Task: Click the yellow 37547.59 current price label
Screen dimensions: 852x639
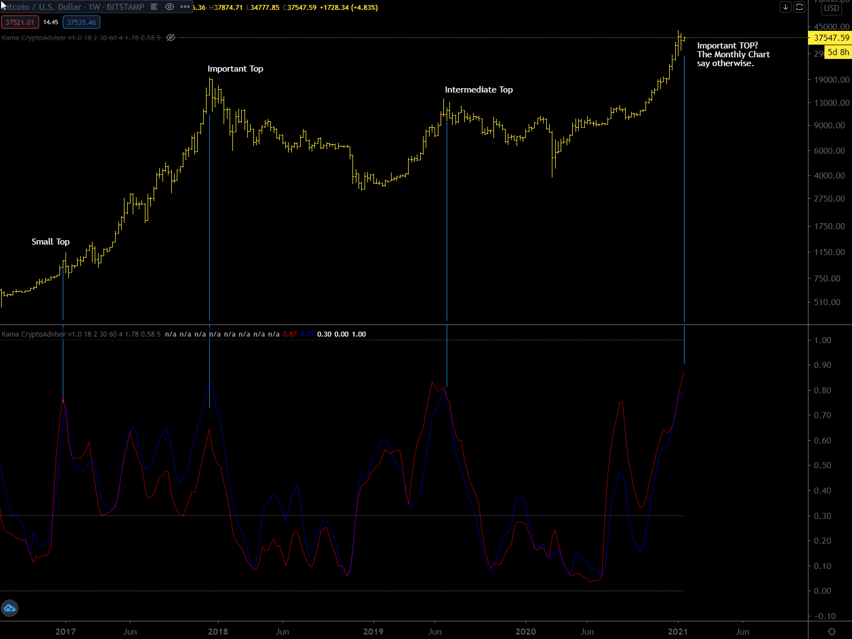Action: click(831, 38)
